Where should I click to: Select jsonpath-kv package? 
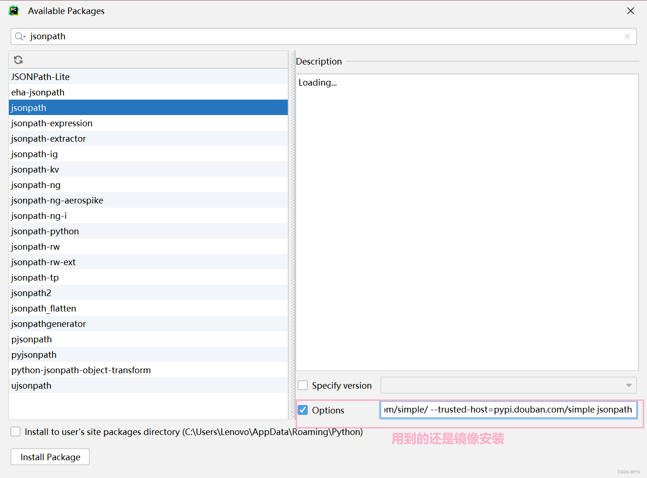tap(149, 169)
